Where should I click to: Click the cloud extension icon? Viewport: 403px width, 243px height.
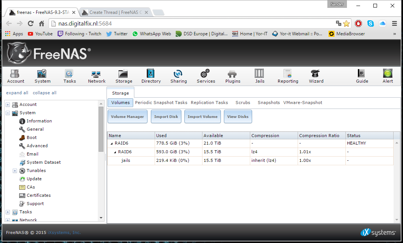point(382,24)
